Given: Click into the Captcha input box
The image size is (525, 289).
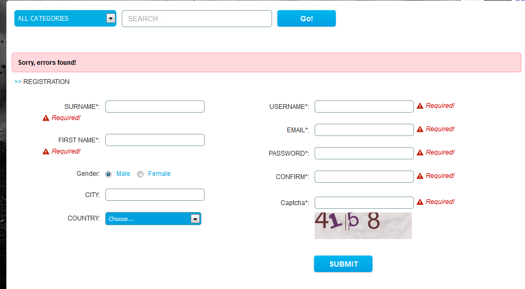Looking at the screenshot, I should click(x=364, y=203).
